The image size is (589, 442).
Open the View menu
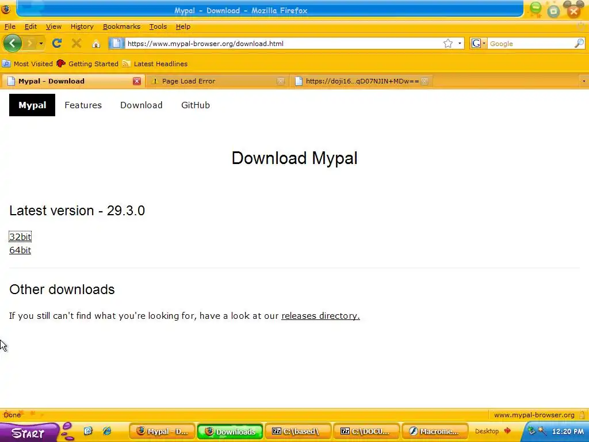click(x=53, y=26)
